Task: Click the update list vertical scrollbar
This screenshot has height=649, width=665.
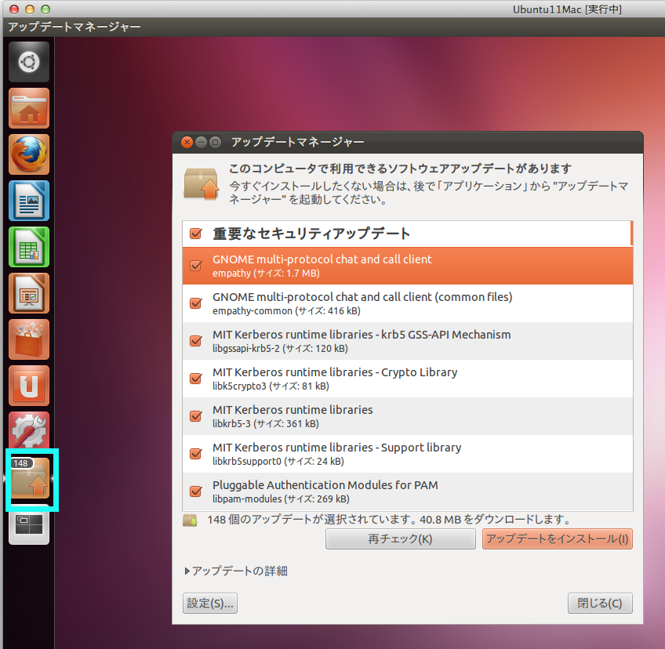Action: pos(631,234)
